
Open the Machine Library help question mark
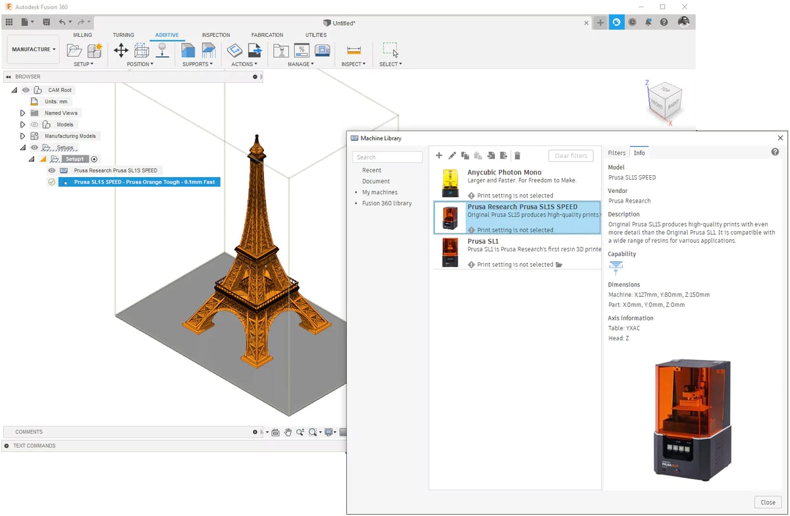pyautogui.click(x=775, y=152)
